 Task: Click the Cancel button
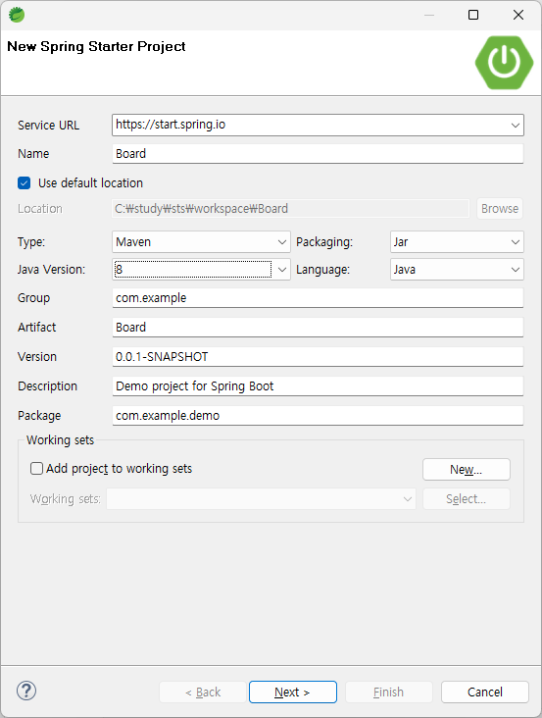point(485,692)
